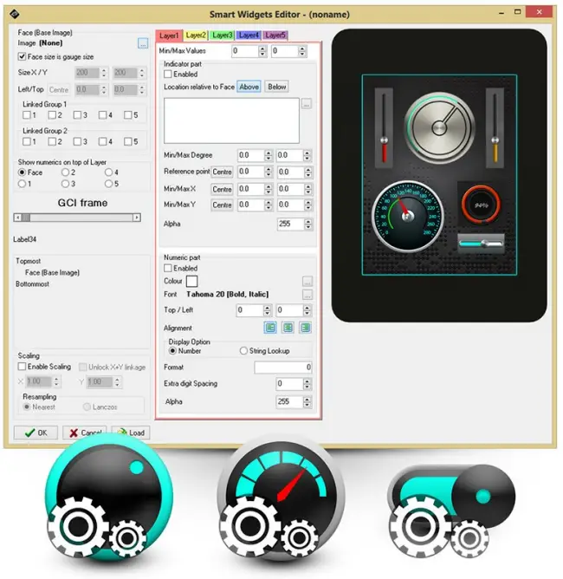The height and width of the screenshot is (579, 563).
Task: Switch to Layer5 tab
Action: coord(275,35)
